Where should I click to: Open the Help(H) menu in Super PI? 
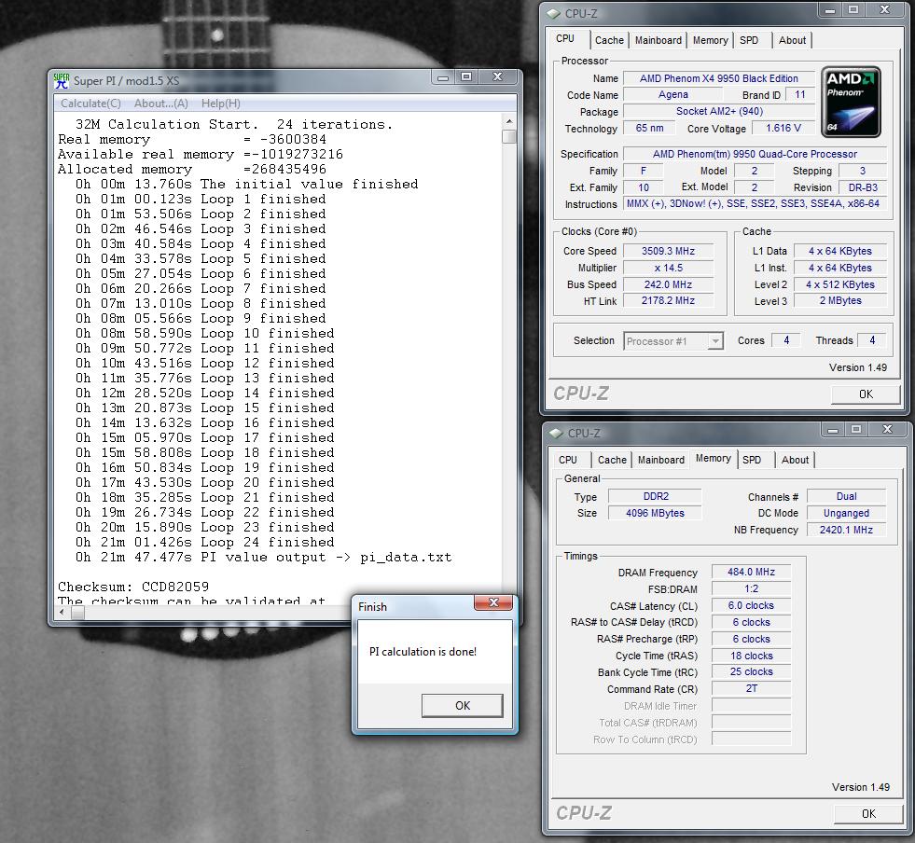[220, 104]
